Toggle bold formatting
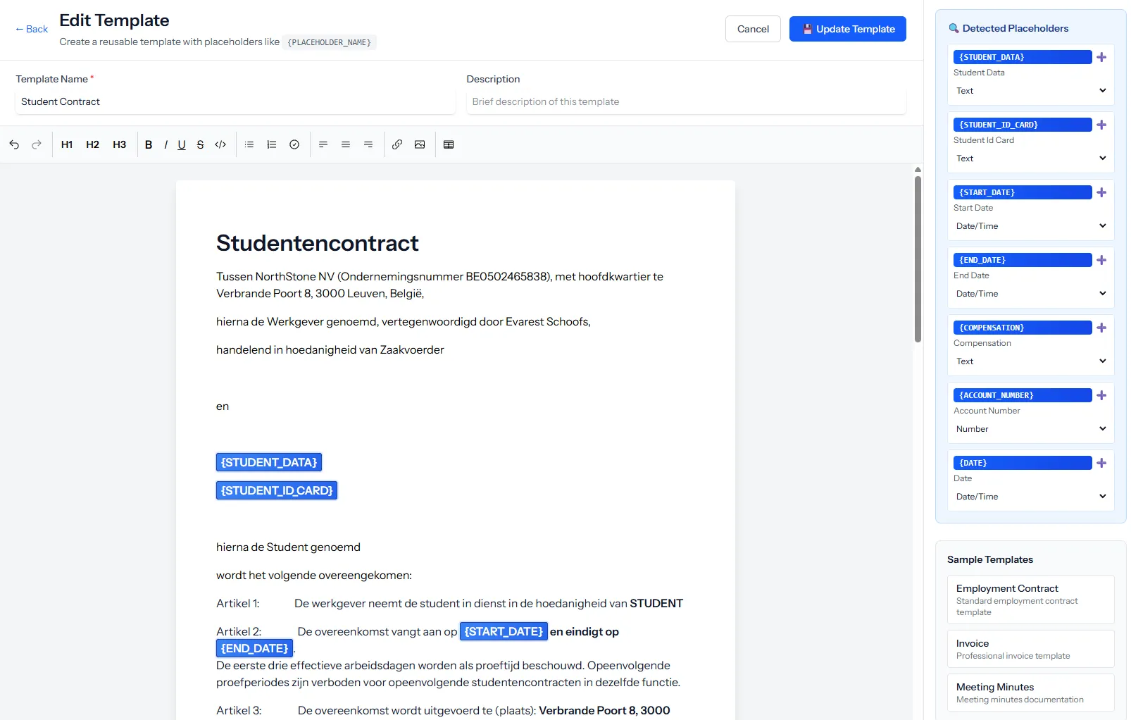This screenshot has width=1131, height=720. tap(149, 144)
